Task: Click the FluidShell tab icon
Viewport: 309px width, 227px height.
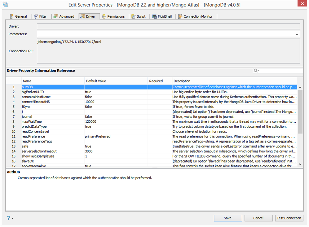Action: 154,16
